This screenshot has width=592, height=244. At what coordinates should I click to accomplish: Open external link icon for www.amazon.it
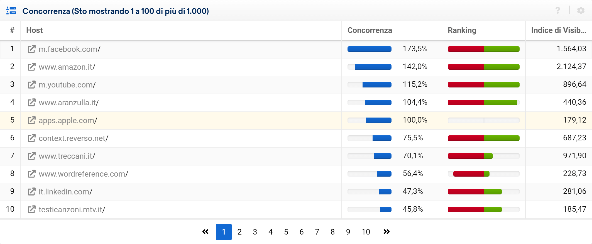click(x=31, y=67)
